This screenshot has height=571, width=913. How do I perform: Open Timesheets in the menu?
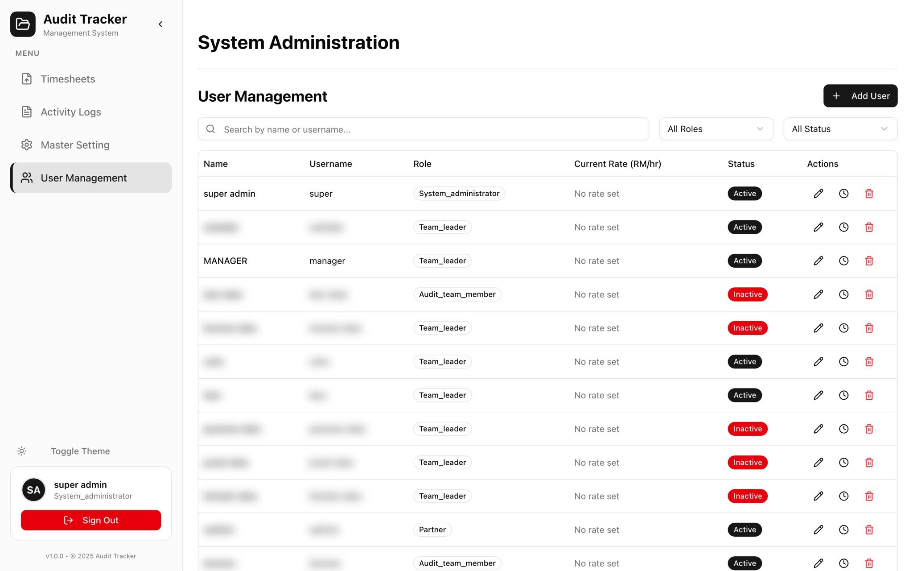click(x=91, y=79)
